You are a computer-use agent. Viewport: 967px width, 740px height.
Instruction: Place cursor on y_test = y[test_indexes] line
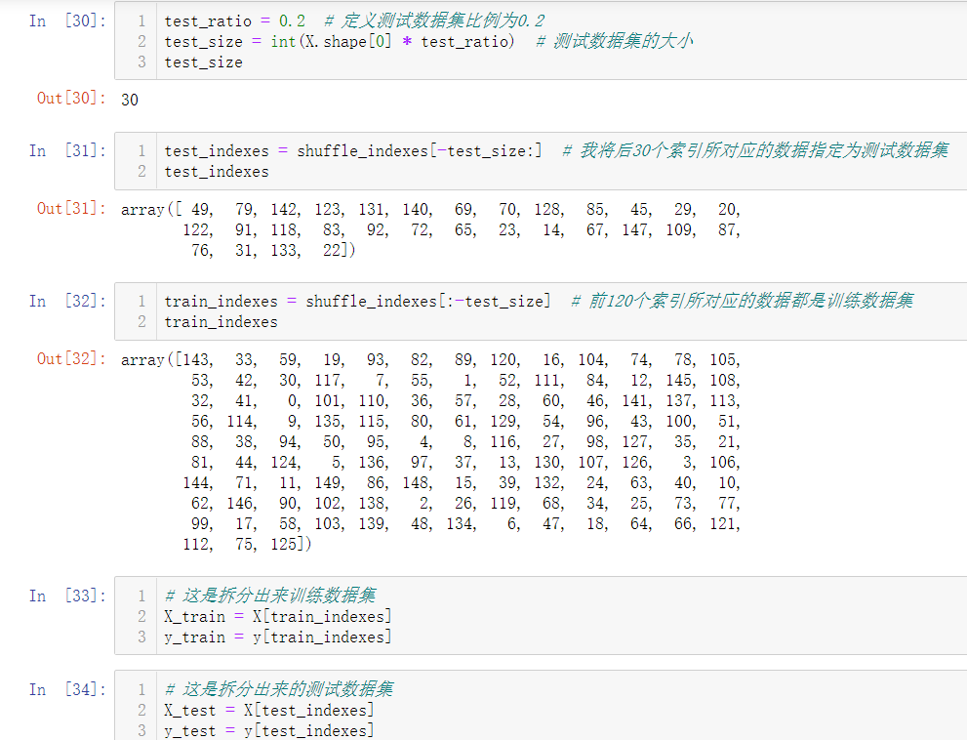point(269,731)
